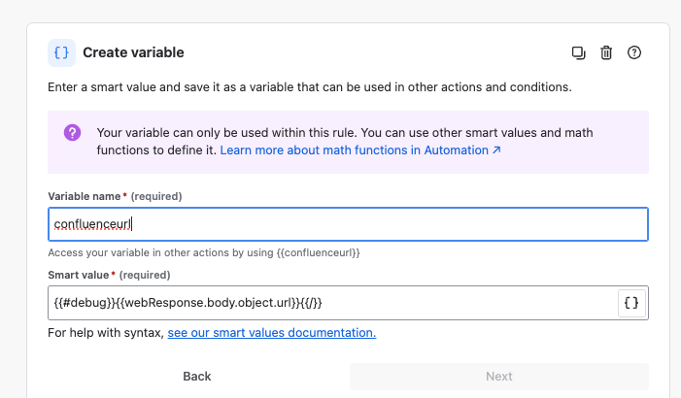Delete the action with trash icon
Screen dimensions: 681x398
[606, 52]
